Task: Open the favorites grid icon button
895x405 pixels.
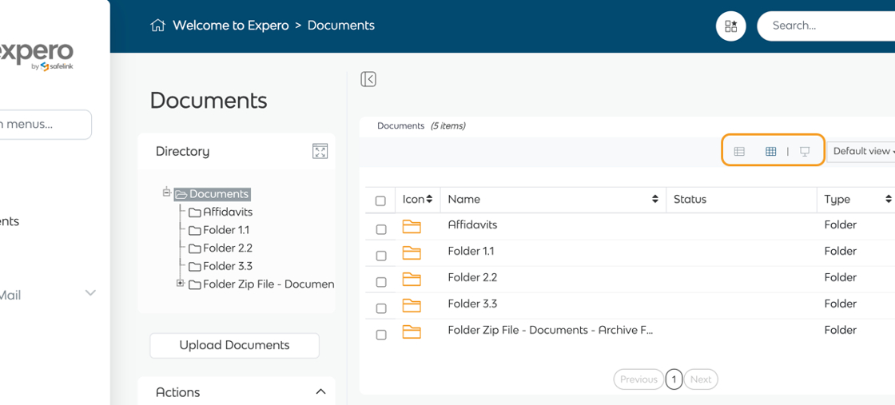Action: [730, 26]
